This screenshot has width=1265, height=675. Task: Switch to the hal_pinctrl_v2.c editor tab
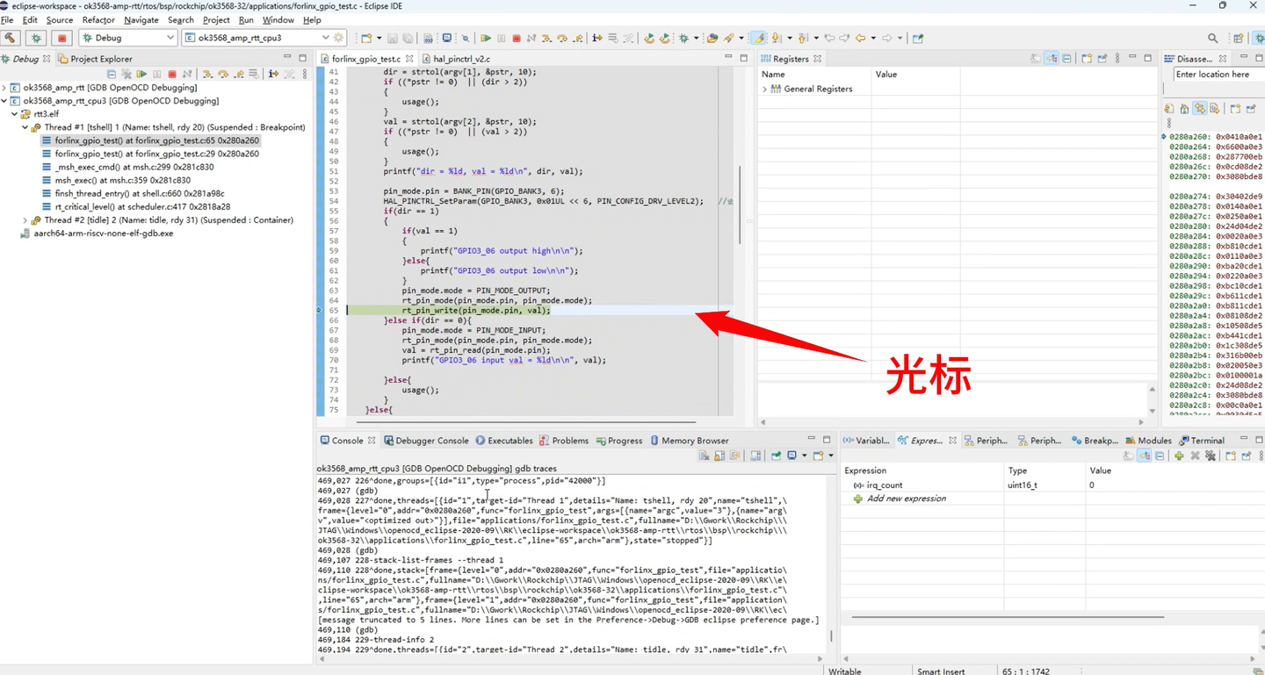[x=455, y=59]
